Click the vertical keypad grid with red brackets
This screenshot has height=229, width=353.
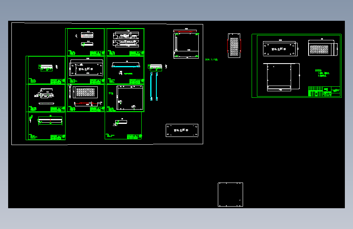coord(234,46)
